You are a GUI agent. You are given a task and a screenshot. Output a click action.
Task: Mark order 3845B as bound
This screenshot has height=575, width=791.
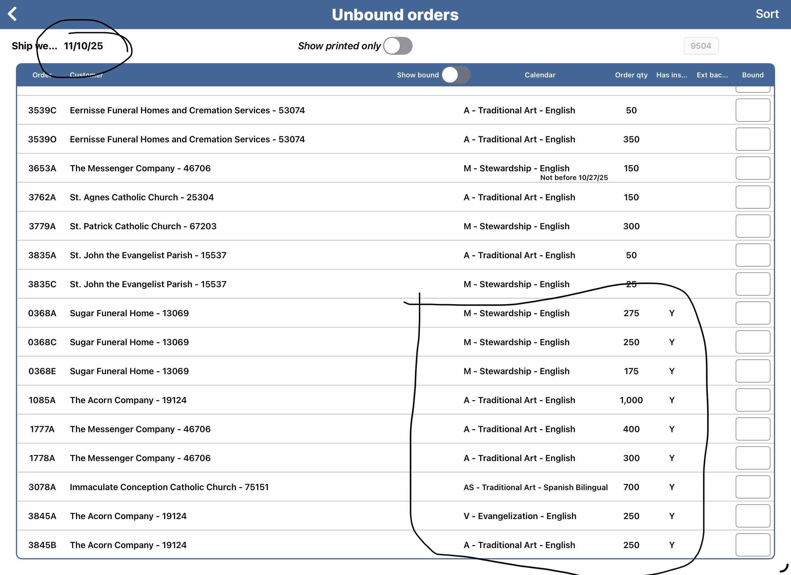click(752, 545)
